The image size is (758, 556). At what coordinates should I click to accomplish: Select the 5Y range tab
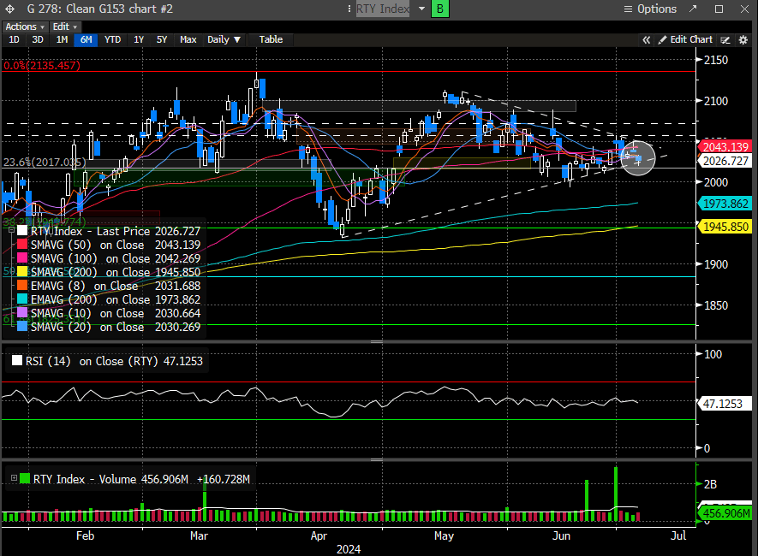162,39
